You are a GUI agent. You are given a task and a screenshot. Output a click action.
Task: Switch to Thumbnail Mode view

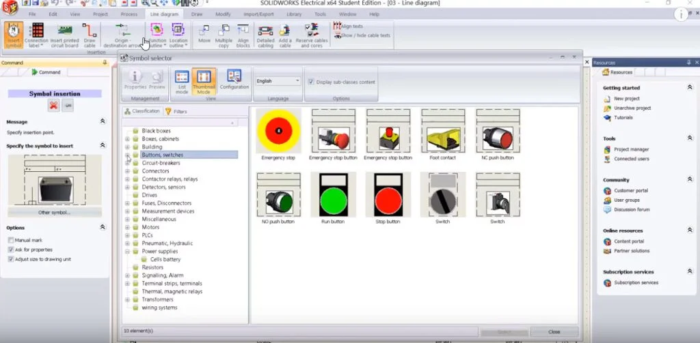pos(204,82)
